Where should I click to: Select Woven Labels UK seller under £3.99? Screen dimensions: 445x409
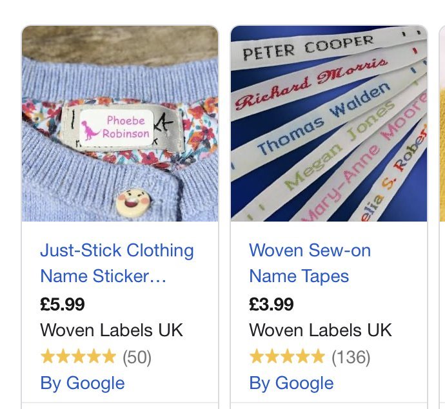click(x=321, y=330)
